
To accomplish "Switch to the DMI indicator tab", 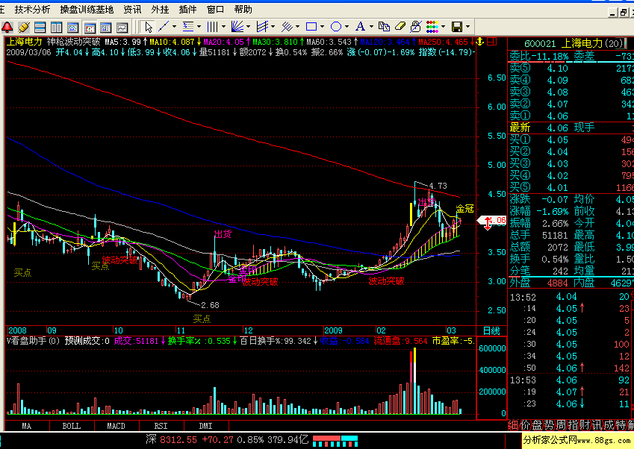I will [206, 426].
